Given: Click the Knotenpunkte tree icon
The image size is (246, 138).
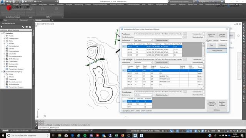Looking at the screenshot, I should [7, 64].
